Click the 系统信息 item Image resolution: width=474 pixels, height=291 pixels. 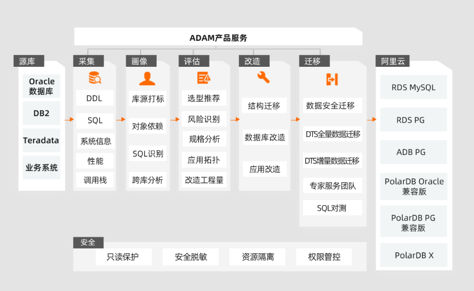click(x=96, y=141)
